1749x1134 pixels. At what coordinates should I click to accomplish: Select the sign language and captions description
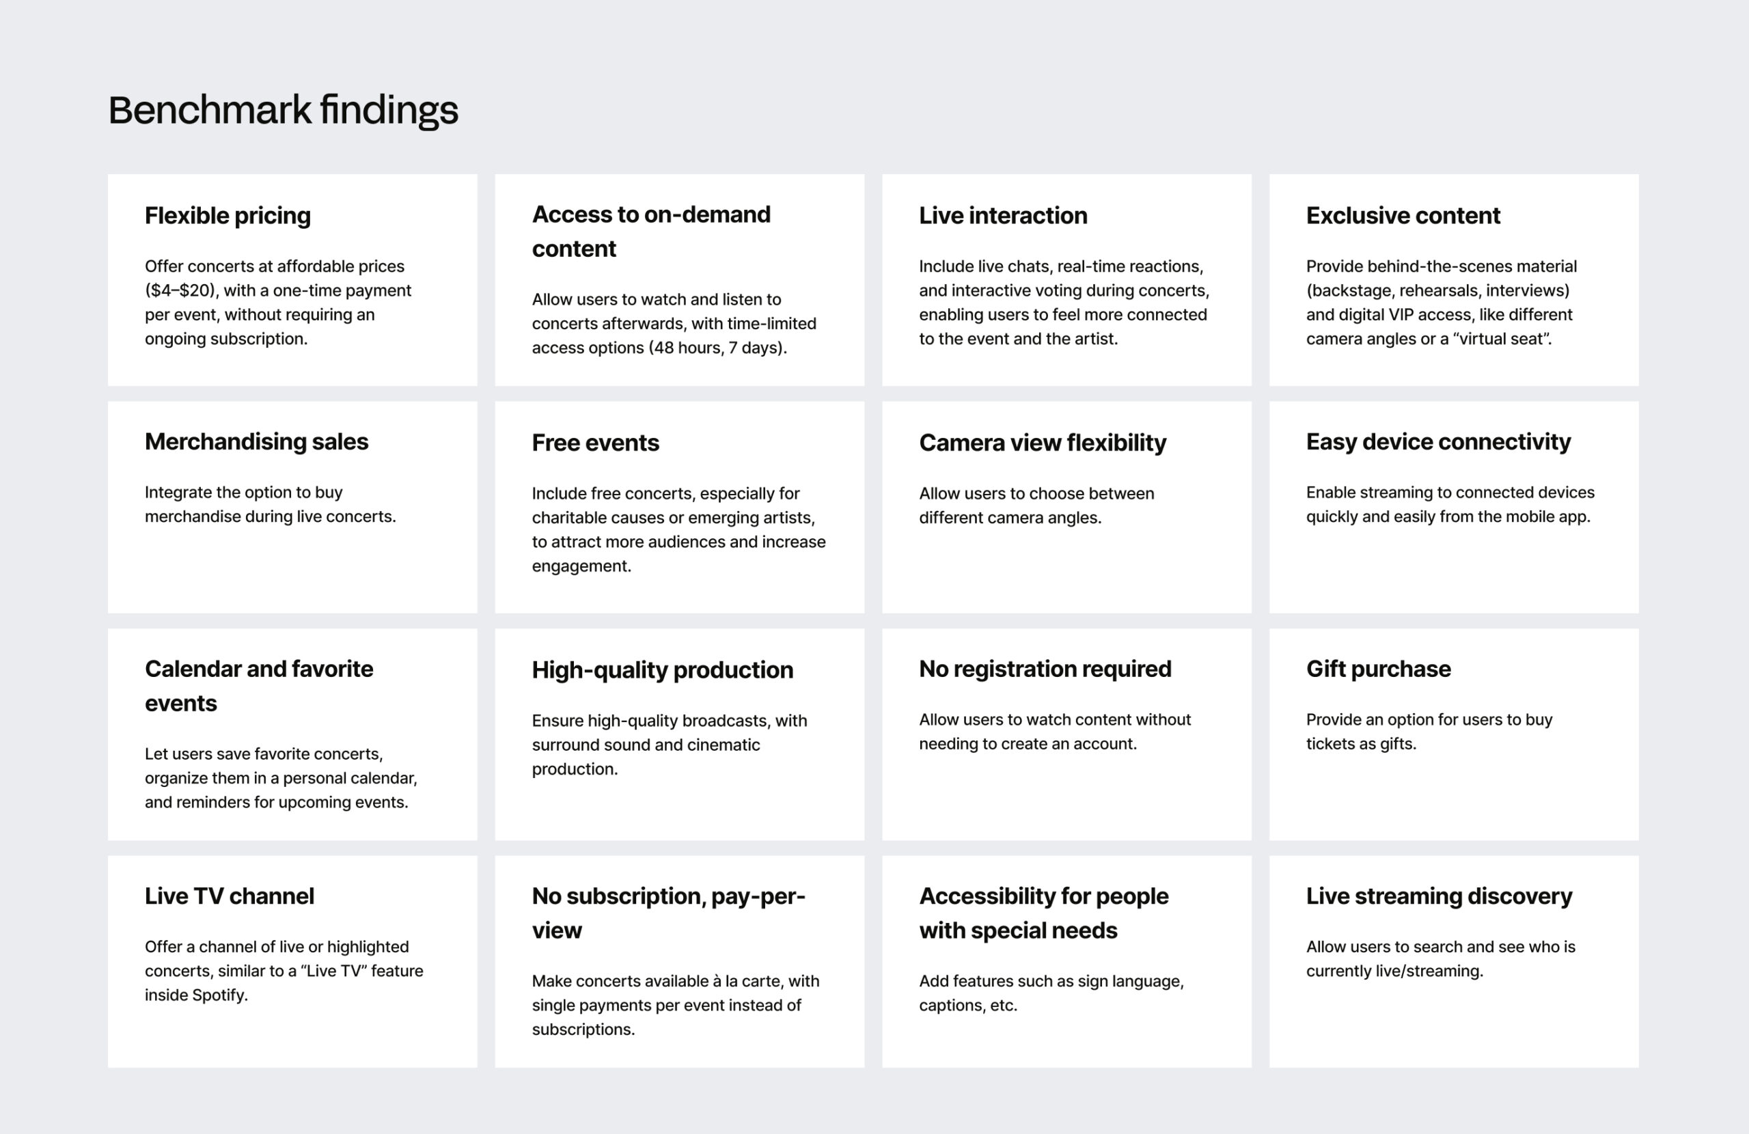[1051, 993]
